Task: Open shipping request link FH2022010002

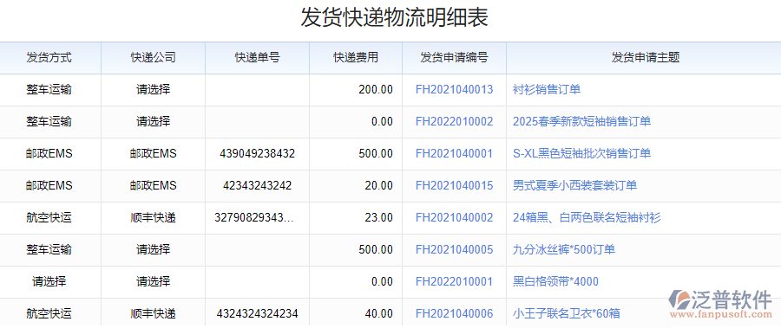Action: tap(454, 121)
